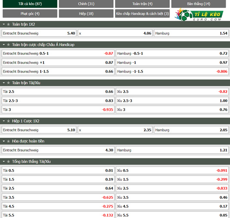Select Tài 3.5 at -0.625
Screen dimensions: 230x218
coord(58,197)
